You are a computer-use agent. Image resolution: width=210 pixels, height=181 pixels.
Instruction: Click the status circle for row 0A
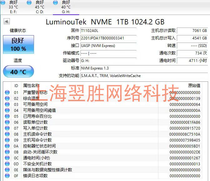(7, 146)
